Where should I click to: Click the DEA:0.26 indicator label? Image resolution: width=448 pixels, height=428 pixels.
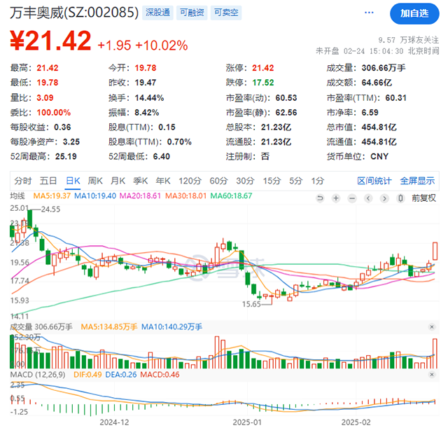tap(121, 375)
